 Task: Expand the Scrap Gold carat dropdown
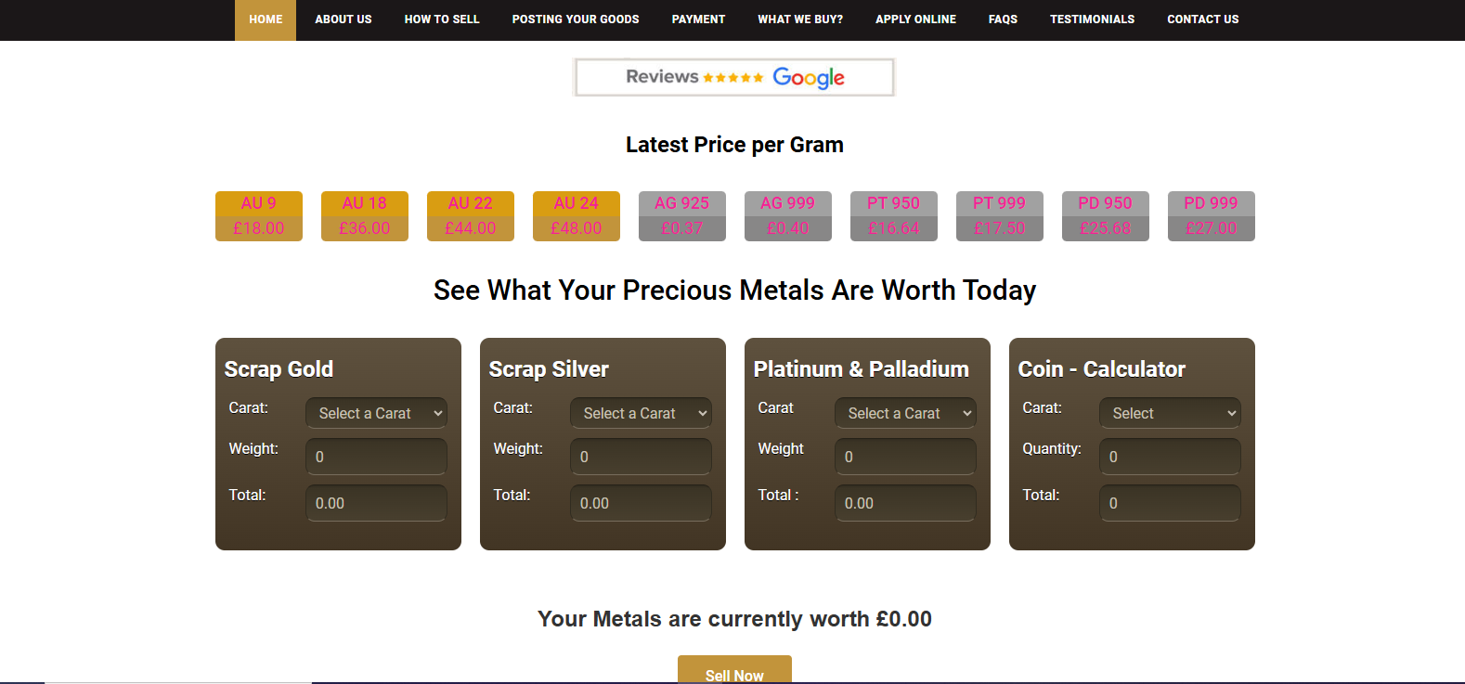coord(376,413)
